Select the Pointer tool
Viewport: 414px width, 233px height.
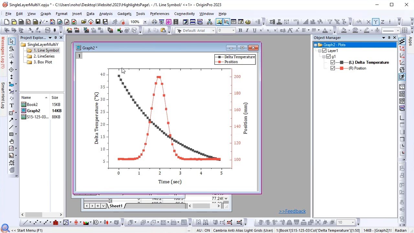pyautogui.click(x=12, y=41)
